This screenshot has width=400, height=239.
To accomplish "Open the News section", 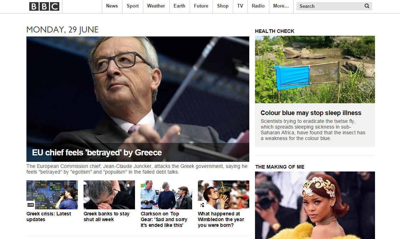I will pos(112,6).
